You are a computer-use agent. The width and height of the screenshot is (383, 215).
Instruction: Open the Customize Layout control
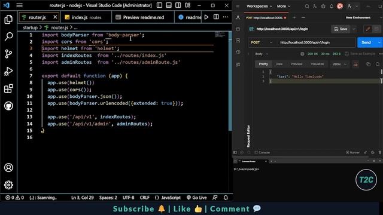[x=187, y=5]
